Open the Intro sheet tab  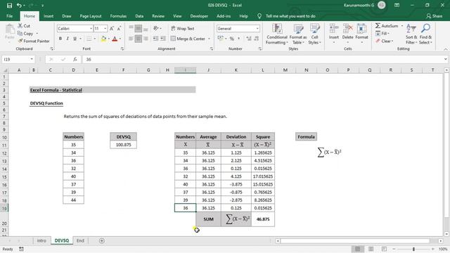coord(41,240)
